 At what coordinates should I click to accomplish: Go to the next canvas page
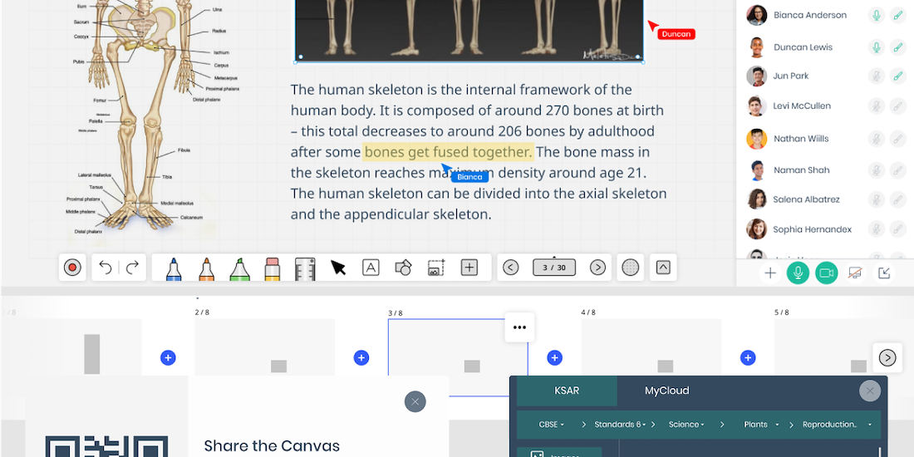click(597, 268)
